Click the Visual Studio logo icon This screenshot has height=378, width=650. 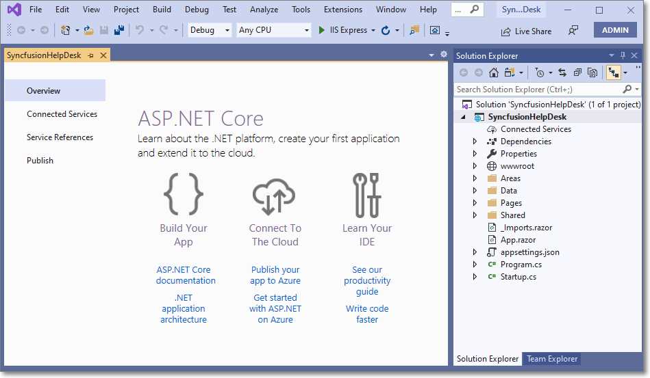14,9
